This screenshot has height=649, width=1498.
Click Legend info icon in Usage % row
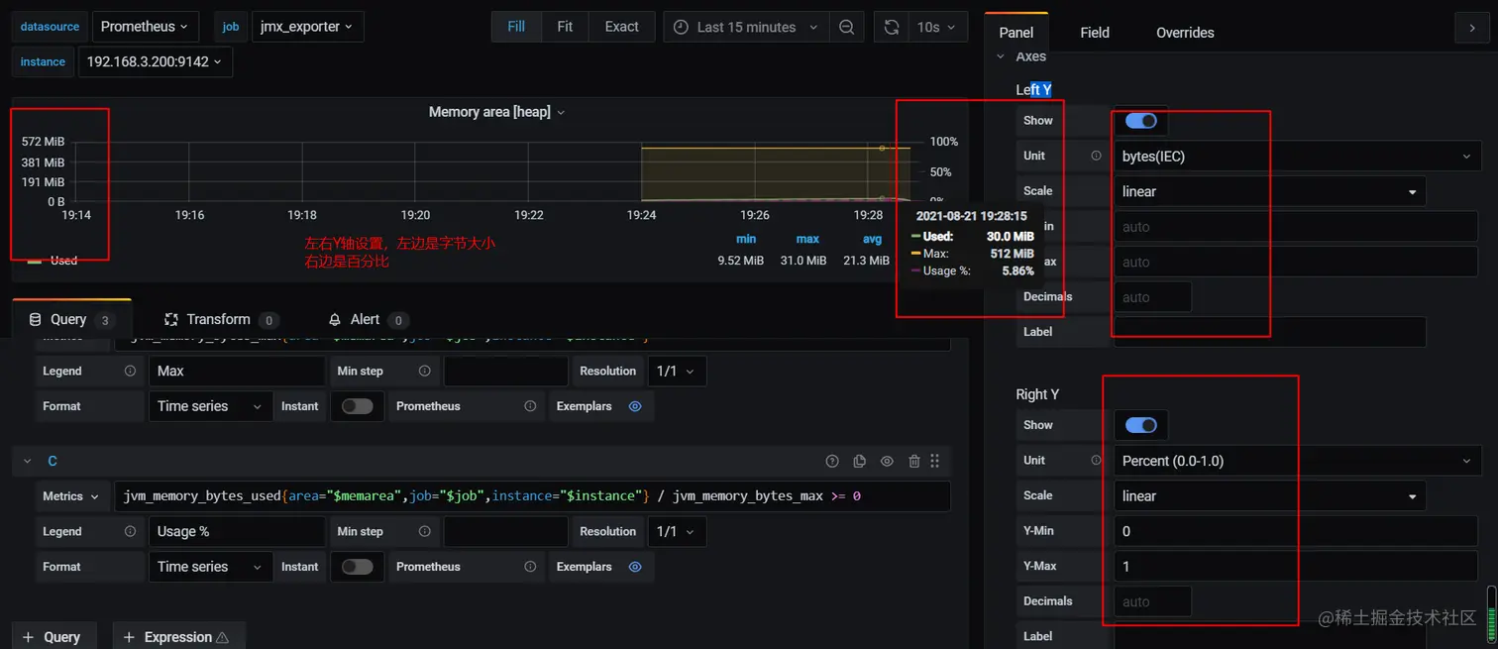coord(130,531)
